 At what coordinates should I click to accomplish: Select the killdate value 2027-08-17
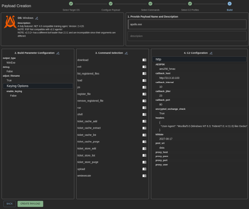pyautogui.click(x=166, y=139)
